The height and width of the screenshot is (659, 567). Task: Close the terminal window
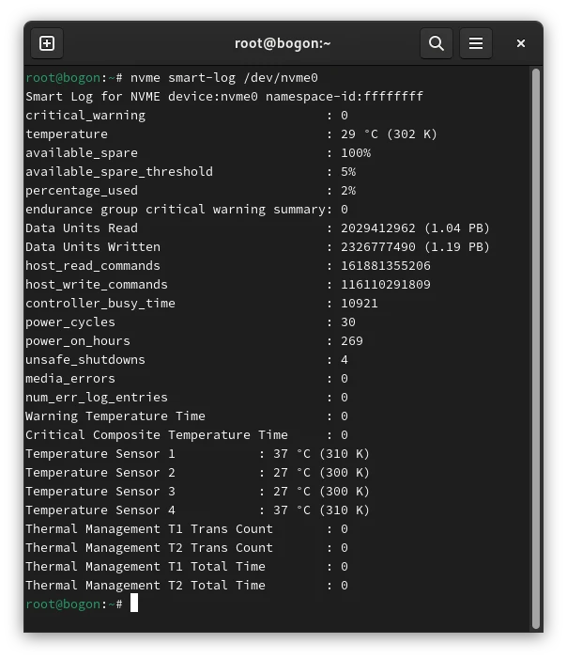[x=521, y=43]
